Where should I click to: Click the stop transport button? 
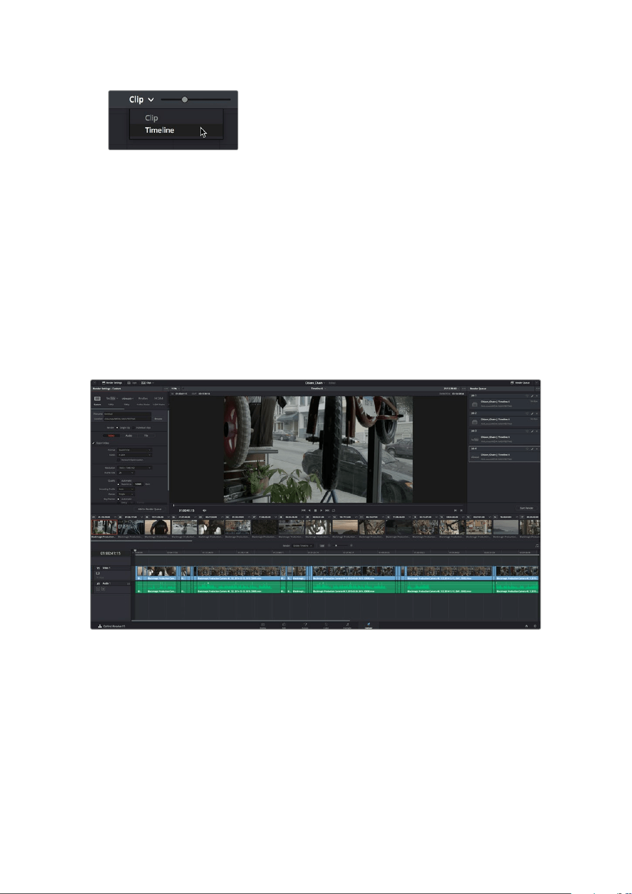click(315, 510)
